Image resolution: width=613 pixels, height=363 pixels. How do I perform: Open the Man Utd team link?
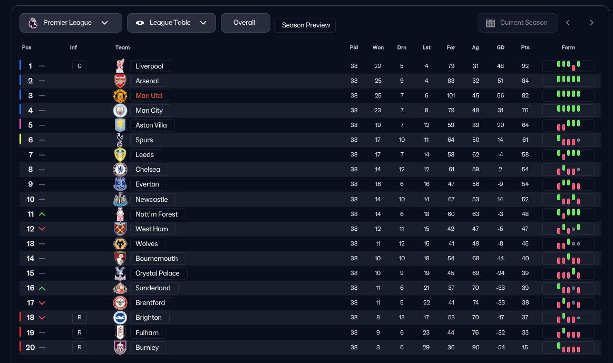149,96
